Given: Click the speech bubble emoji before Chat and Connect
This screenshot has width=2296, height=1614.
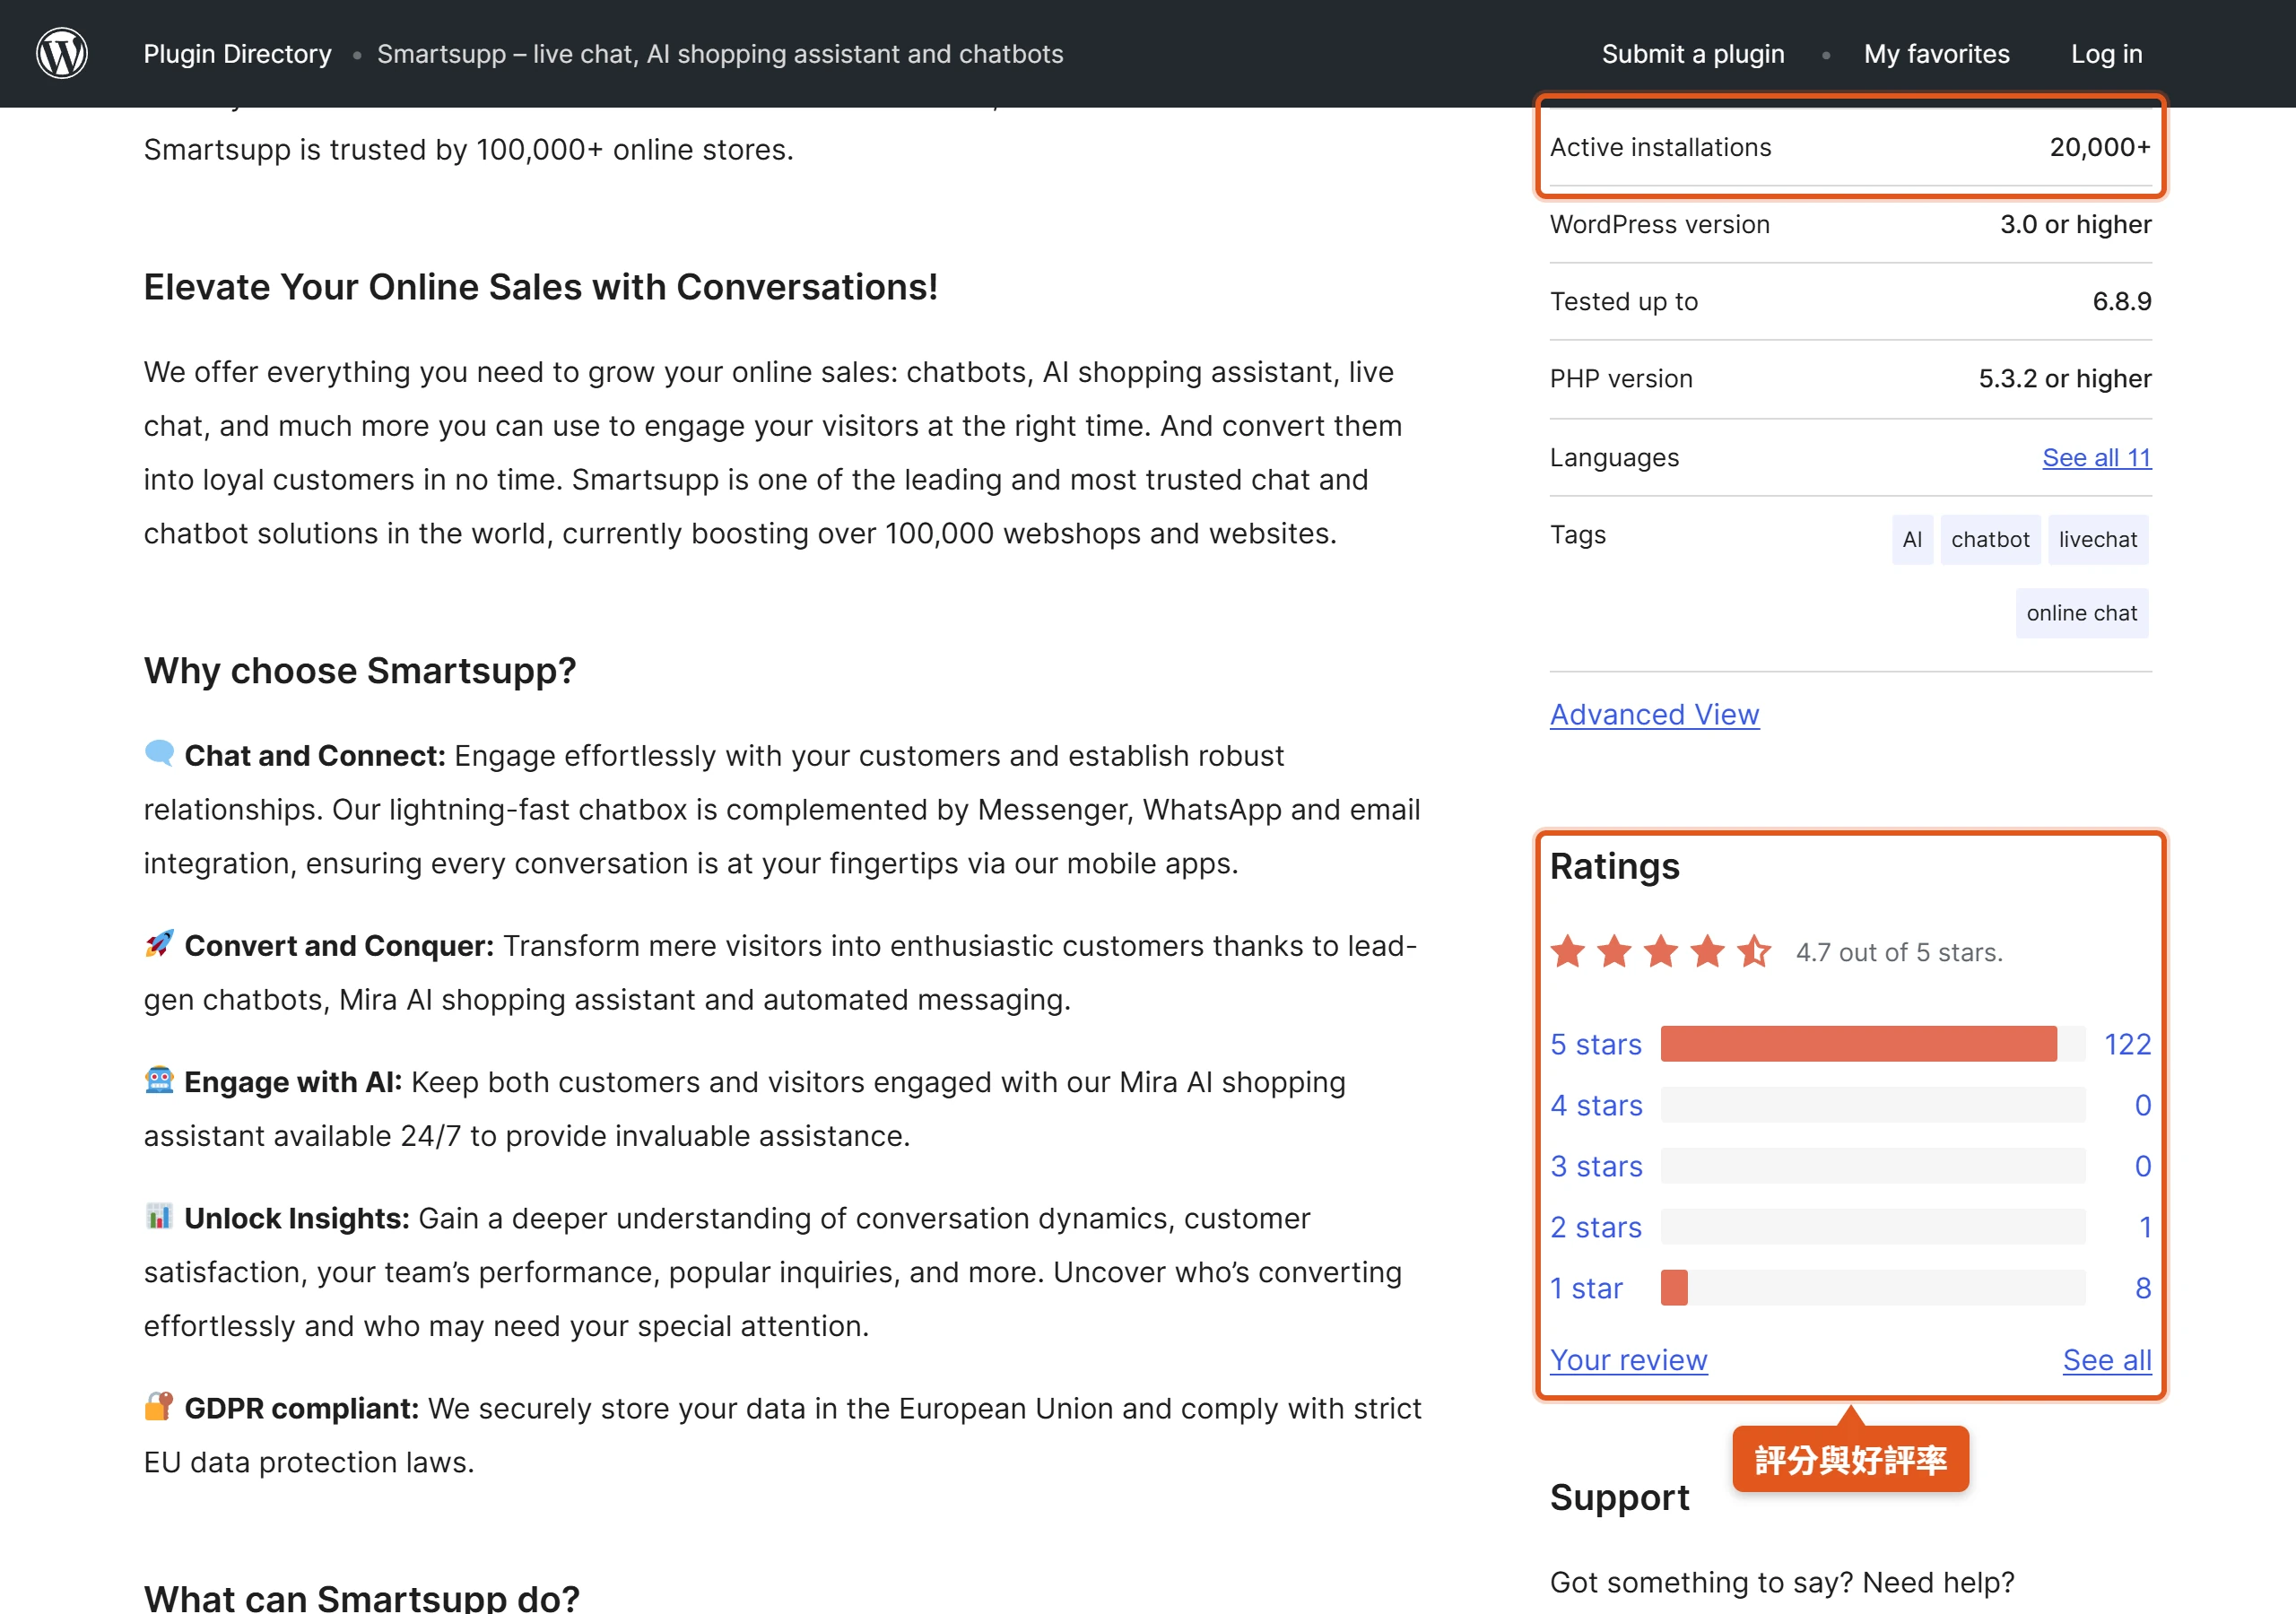Looking at the screenshot, I should (x=159, y=753).
